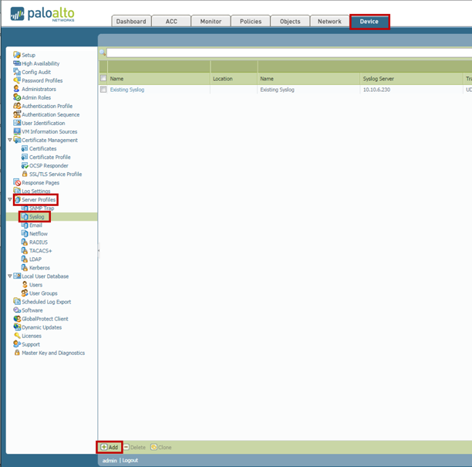Screen dimensions: 472x467
Task: Click the Dynamic Updates icon
Action: click(x=17, y=327)
